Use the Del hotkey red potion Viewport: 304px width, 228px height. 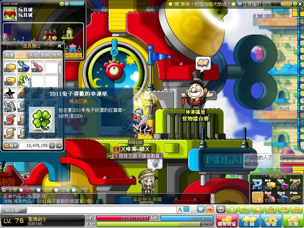tap(270, 198)
